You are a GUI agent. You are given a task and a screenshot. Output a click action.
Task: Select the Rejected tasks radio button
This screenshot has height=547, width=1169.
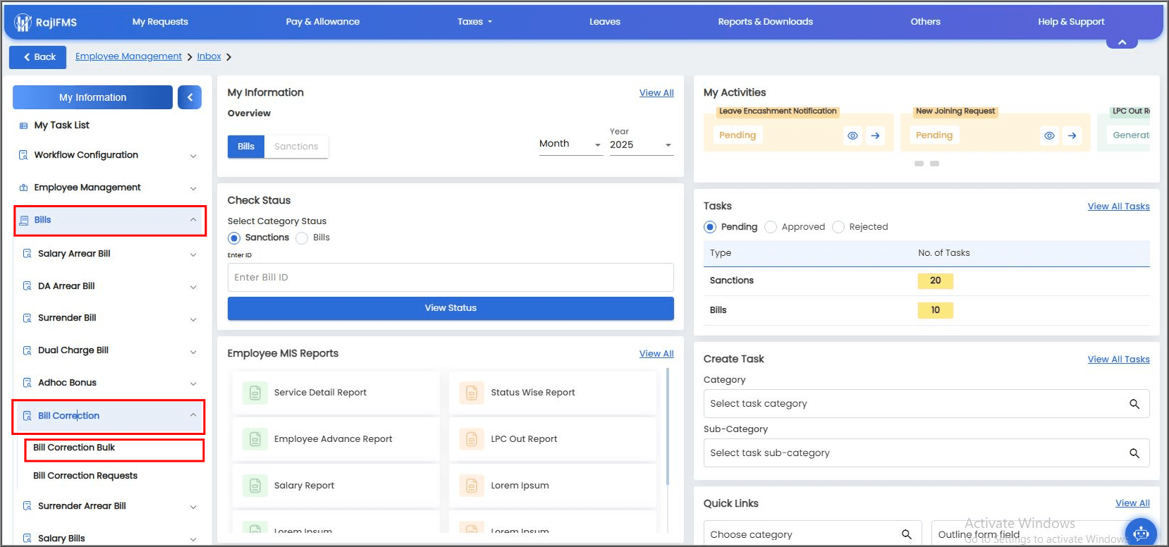coord(838,227)
